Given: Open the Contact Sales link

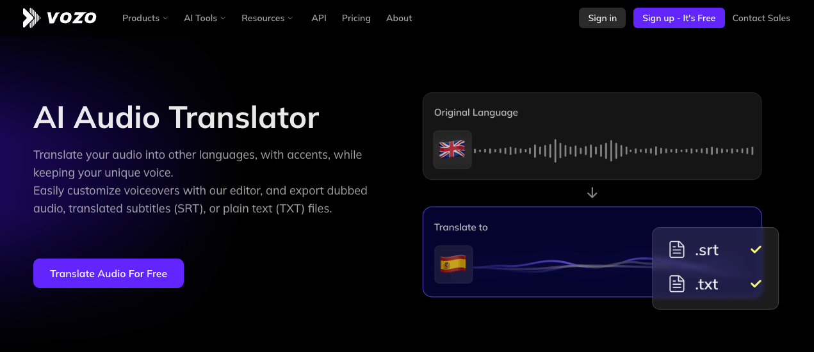Looking at the screenshot, I should point(761,18).
